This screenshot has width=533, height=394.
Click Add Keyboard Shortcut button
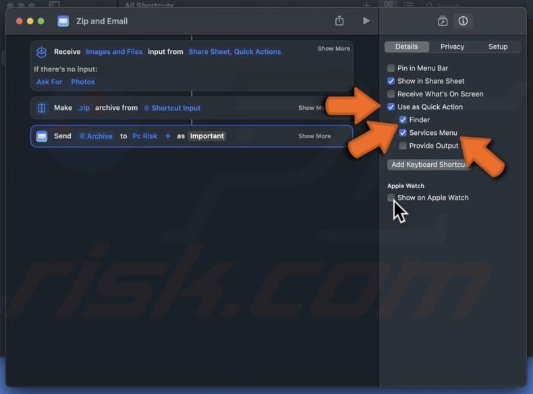[x=428, y=165]
